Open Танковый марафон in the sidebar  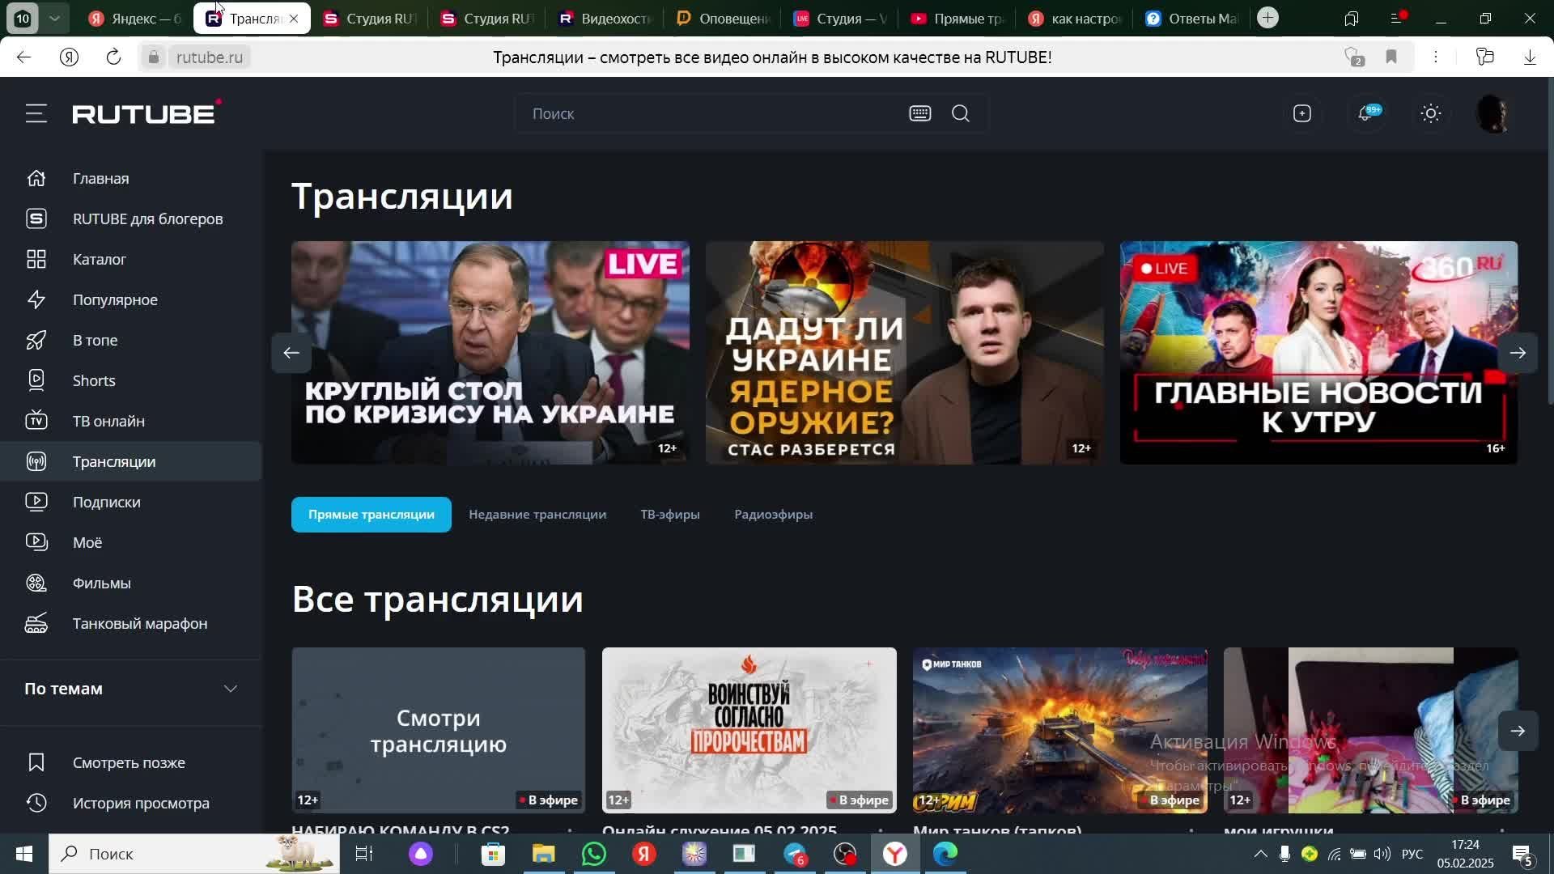click(x=139, y=623)
